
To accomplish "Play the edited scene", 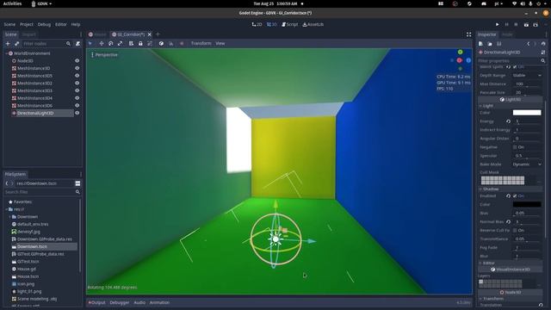I will (x=526, y=25).
